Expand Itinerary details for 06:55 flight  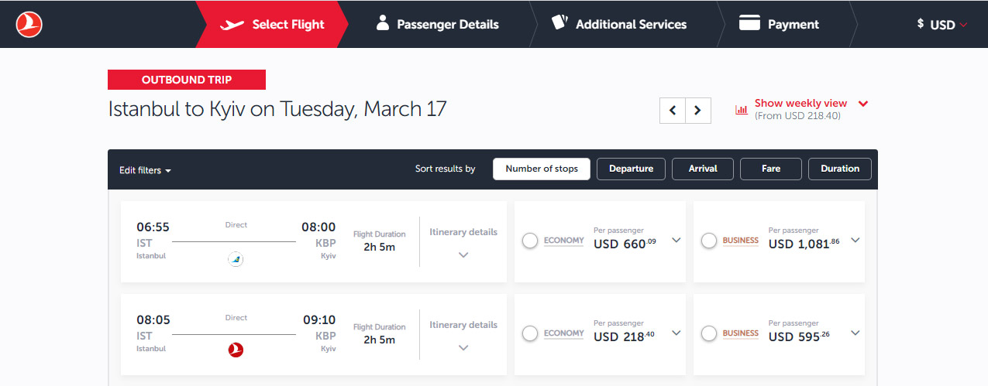point(463,243)
